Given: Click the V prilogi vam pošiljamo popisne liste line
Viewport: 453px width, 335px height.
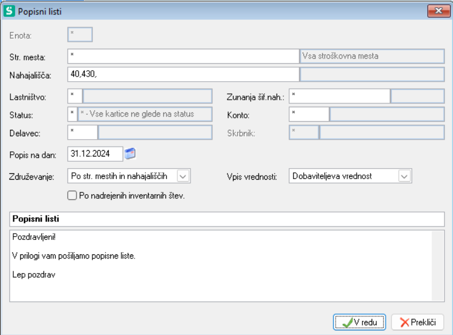Looking at the screenshot, I should (74, 256).
